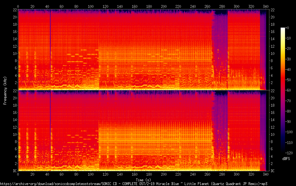Click upper channel's 12 kHz label on left axis
296x186 pixels.
pos(14,46)
